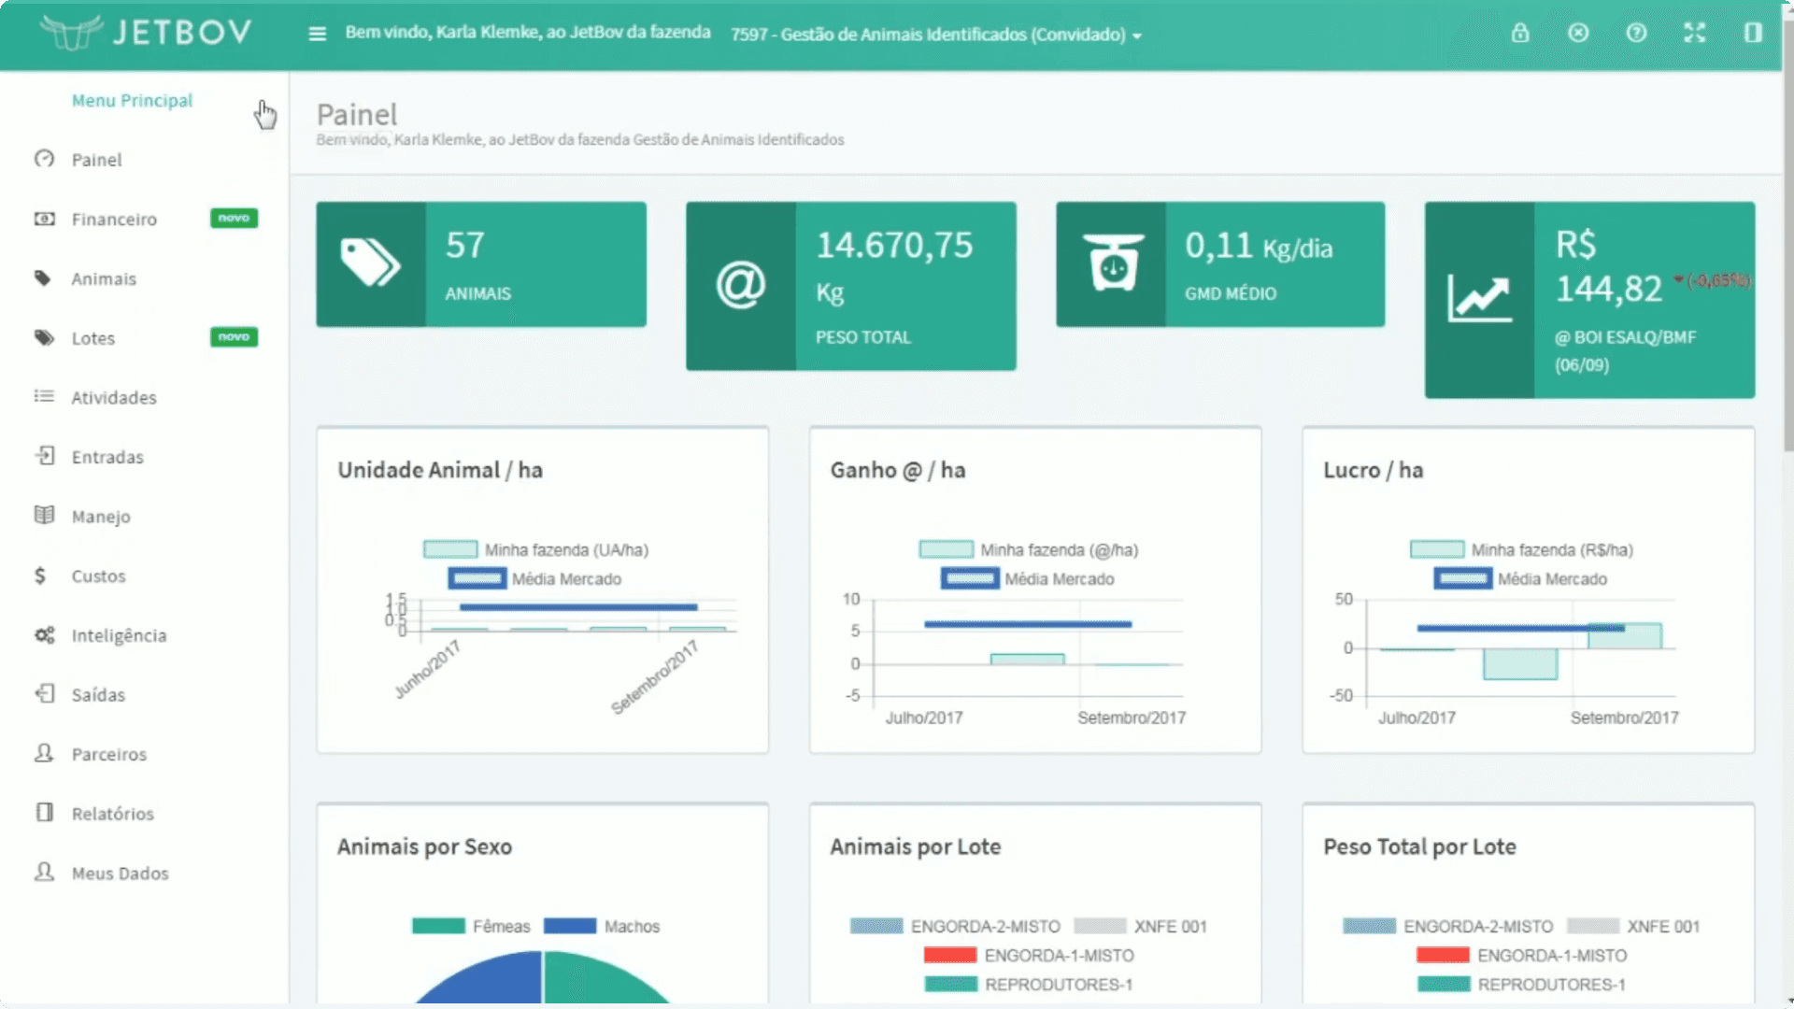Click the Atividades list icon
1794x1009 pixels.
tap(44, 396)
